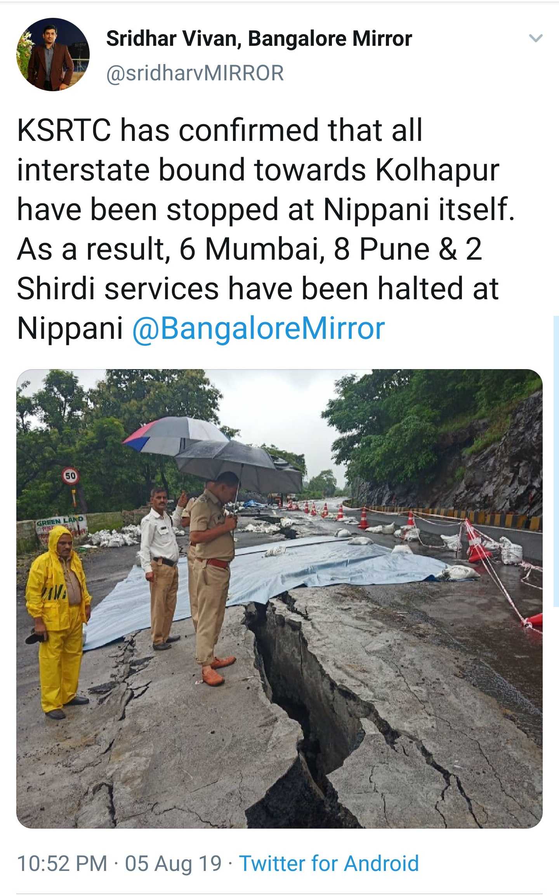Click the blue scrollbar on right edge
The image size is (559, 895).
tap(556, 461)
